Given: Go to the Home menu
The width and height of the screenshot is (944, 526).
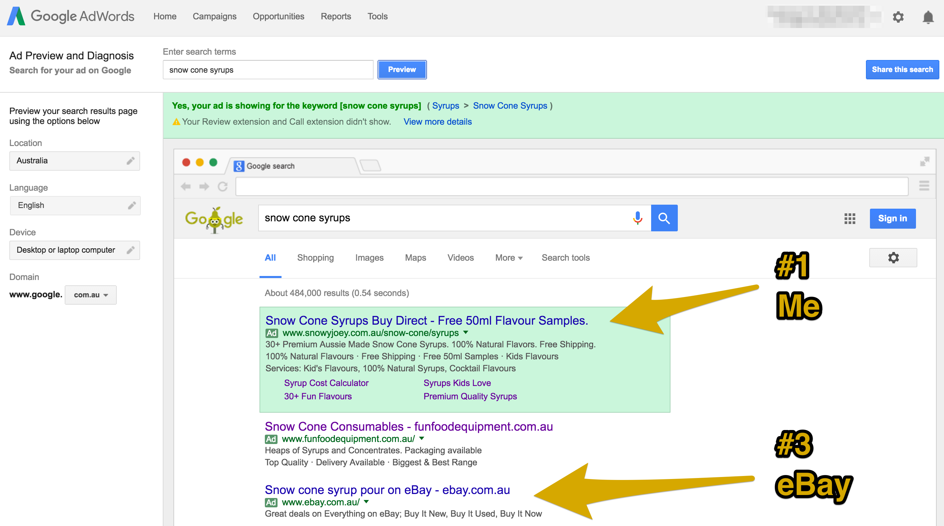Looking at the screenshot, I should [x=165, y=16].
